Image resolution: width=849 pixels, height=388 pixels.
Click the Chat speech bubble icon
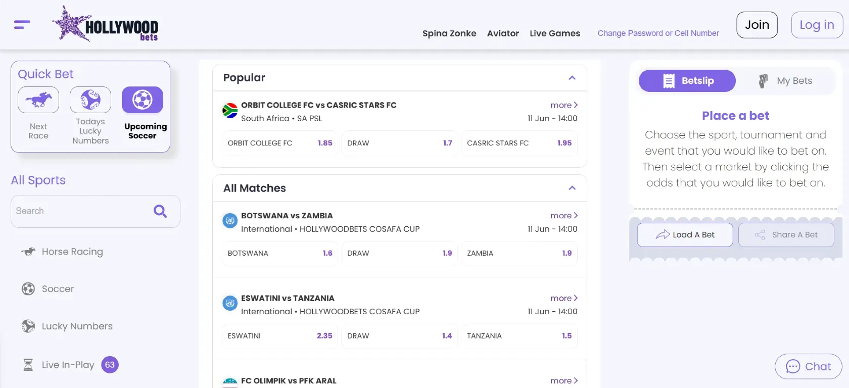click(793, 367)
